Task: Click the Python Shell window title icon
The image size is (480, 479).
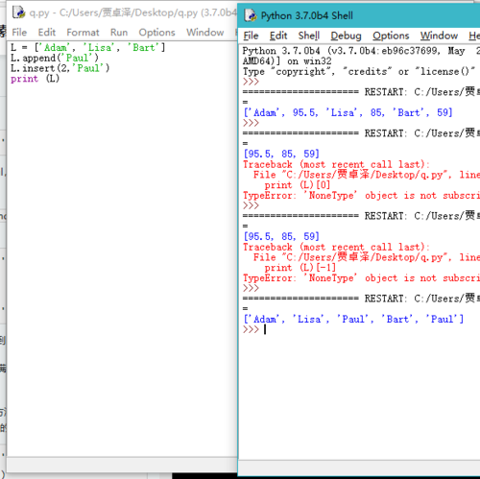Action: [251, 15]
